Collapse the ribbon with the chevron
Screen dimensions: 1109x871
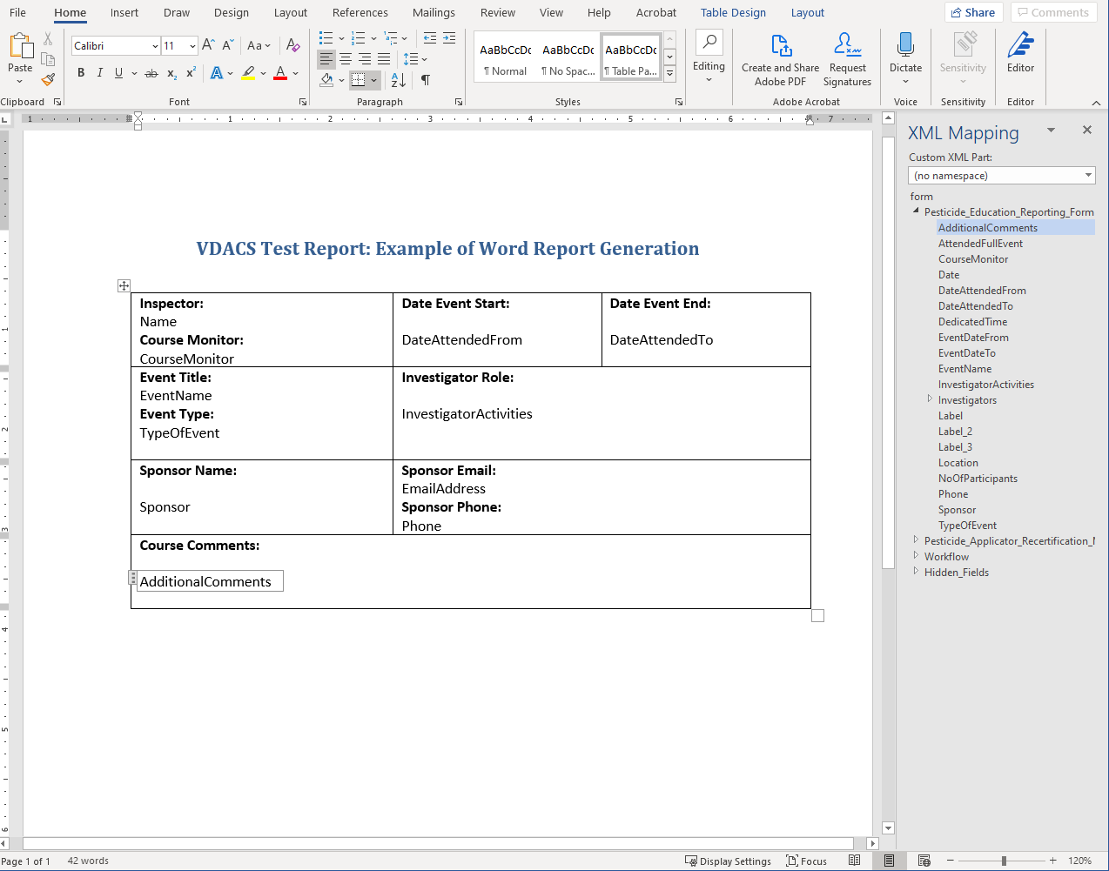click(1096, 103)
